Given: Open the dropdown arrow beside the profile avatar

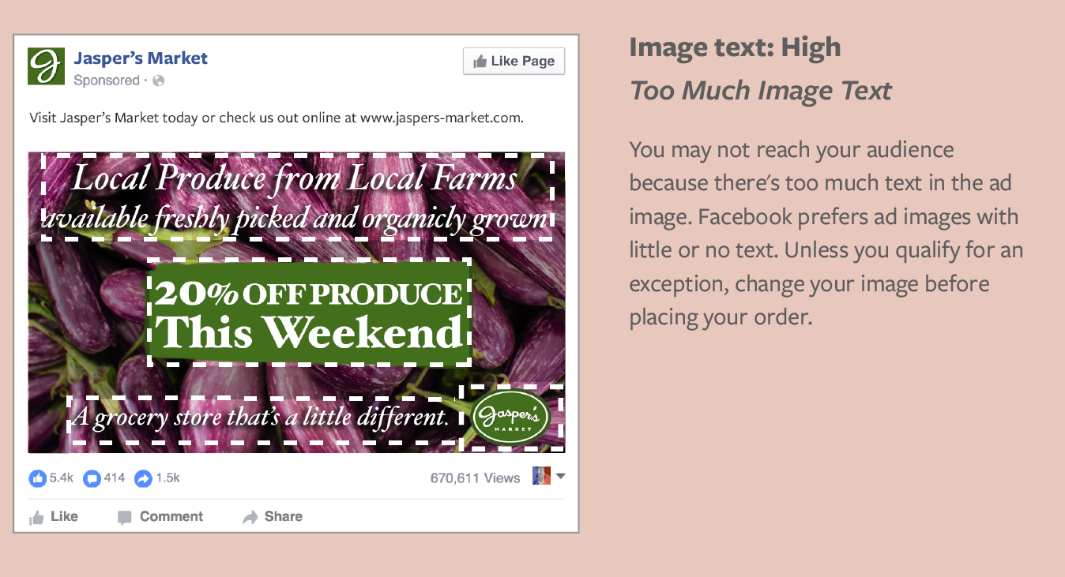Looking at the screenshot, I should (x=561, y=476).
